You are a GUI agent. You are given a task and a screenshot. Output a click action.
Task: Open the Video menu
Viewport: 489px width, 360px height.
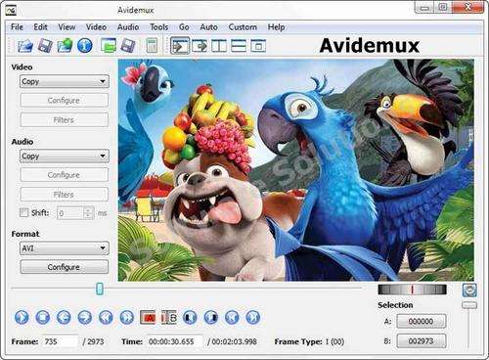96,27
